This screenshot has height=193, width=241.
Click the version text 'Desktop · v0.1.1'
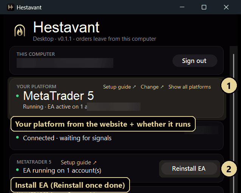pyautogui.click(x=53, y=39)
